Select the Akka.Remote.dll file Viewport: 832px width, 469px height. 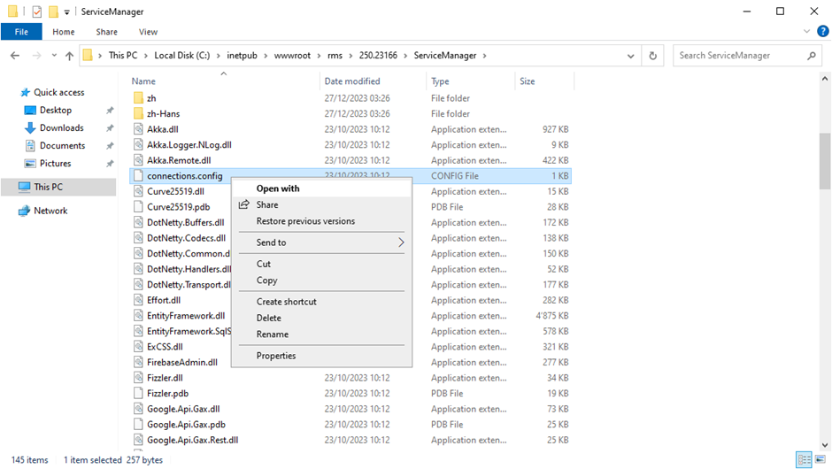point(179,160)
